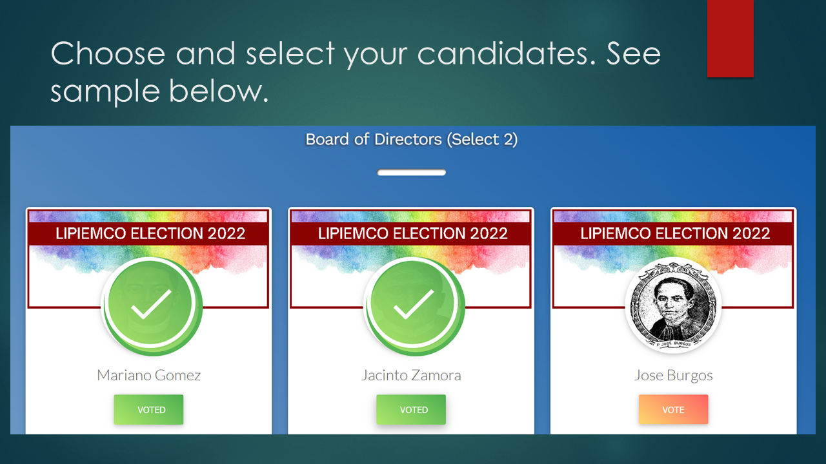Toggle the VOTED button under Mariano Gomez
Screen dimensions: 826x464
(x=149, y=410)
